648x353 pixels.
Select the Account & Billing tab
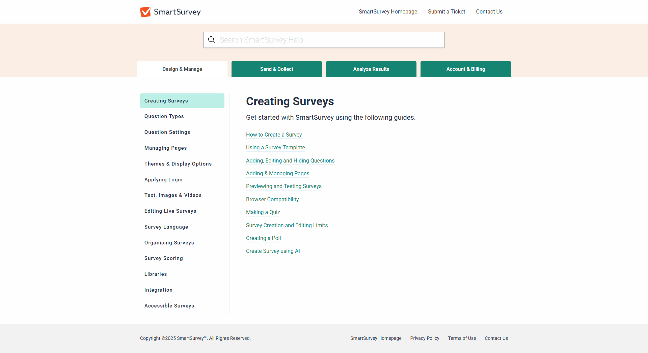(465, 69)
